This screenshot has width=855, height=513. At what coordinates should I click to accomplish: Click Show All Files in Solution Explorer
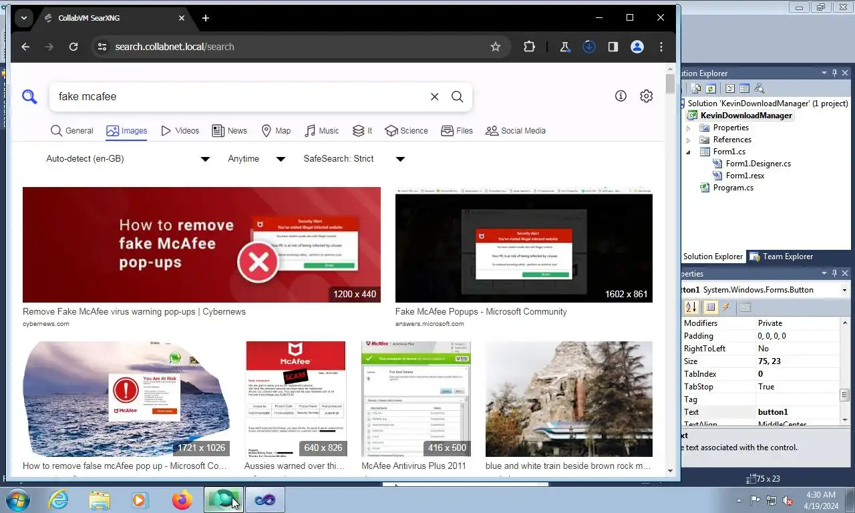[x=696, y=88]
